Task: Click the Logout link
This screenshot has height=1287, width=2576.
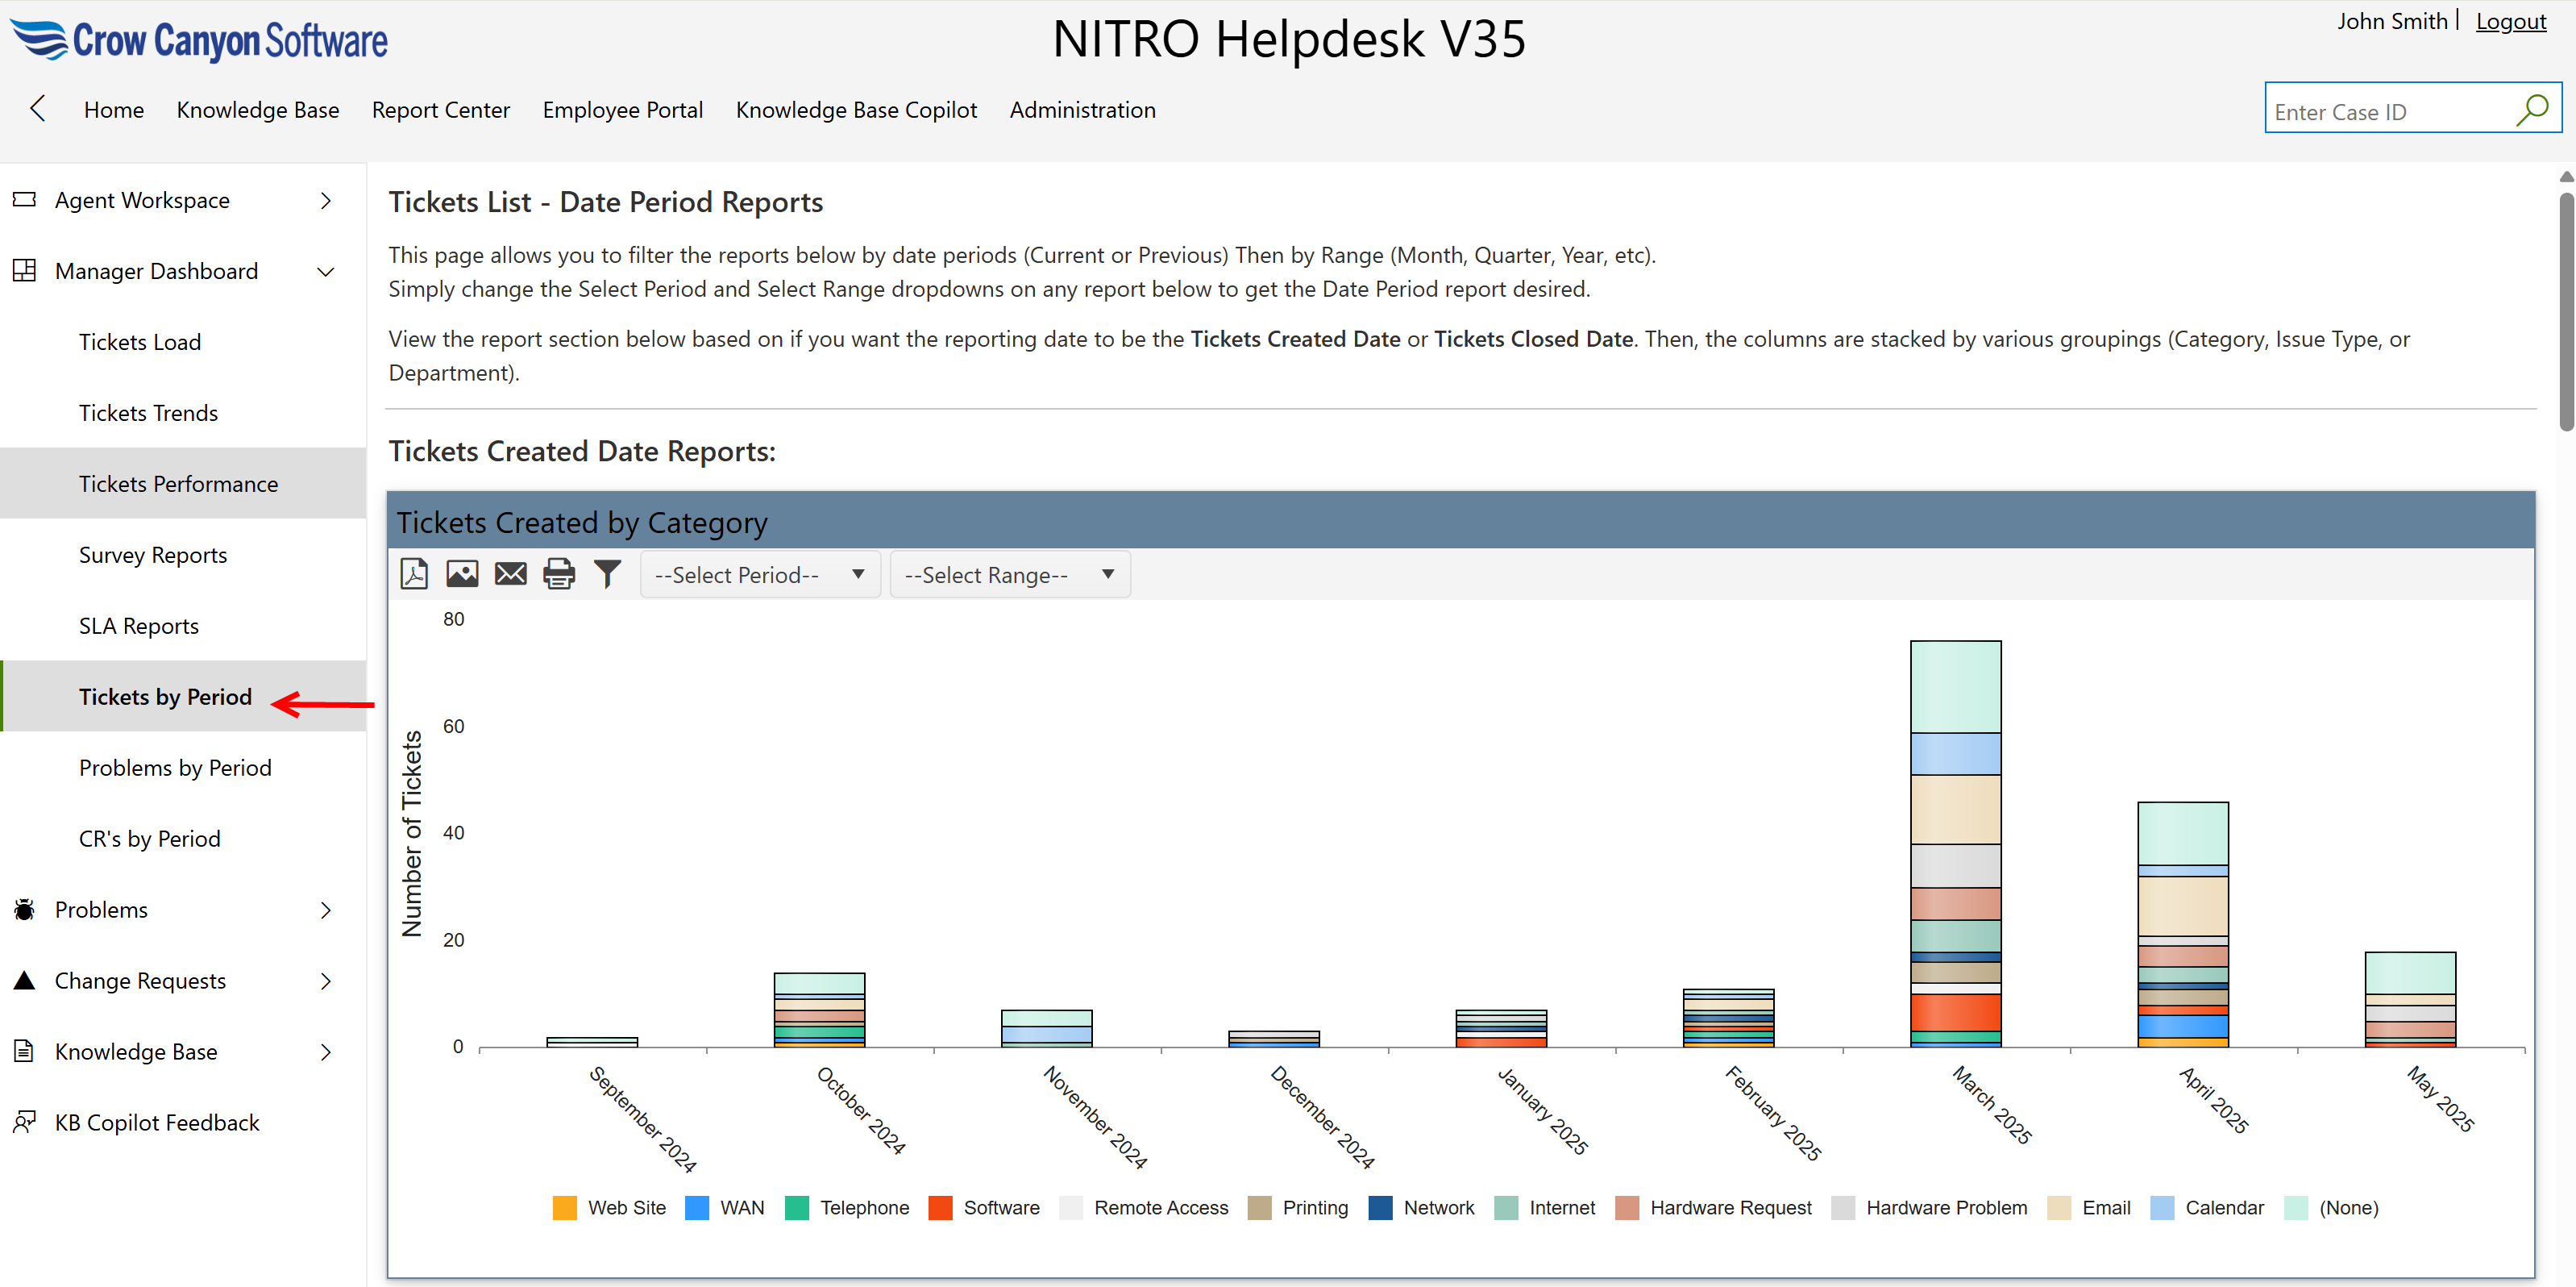Action: [2510, 20]
